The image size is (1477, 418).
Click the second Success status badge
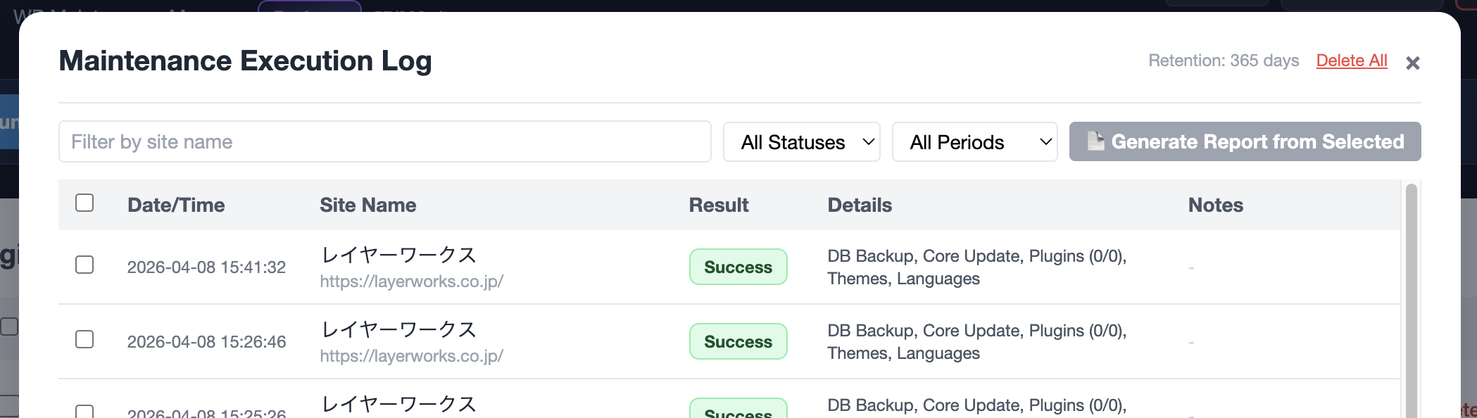pos(738,341)
